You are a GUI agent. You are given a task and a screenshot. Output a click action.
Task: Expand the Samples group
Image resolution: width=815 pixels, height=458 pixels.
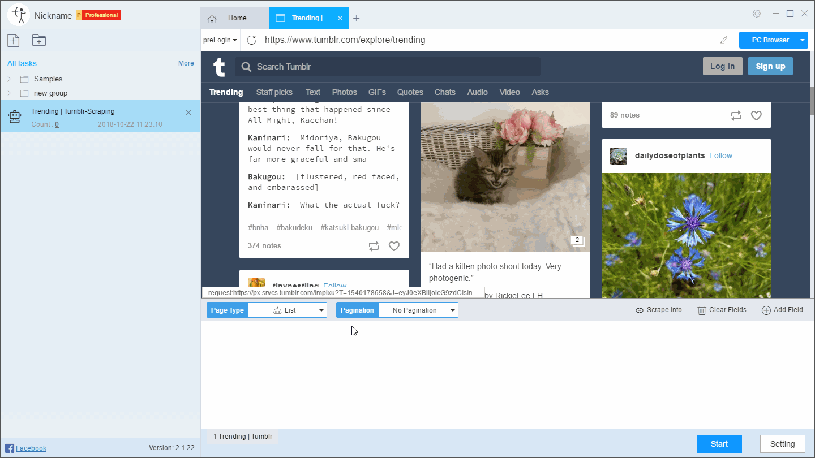pyautogui.click(x=9, y=79)
